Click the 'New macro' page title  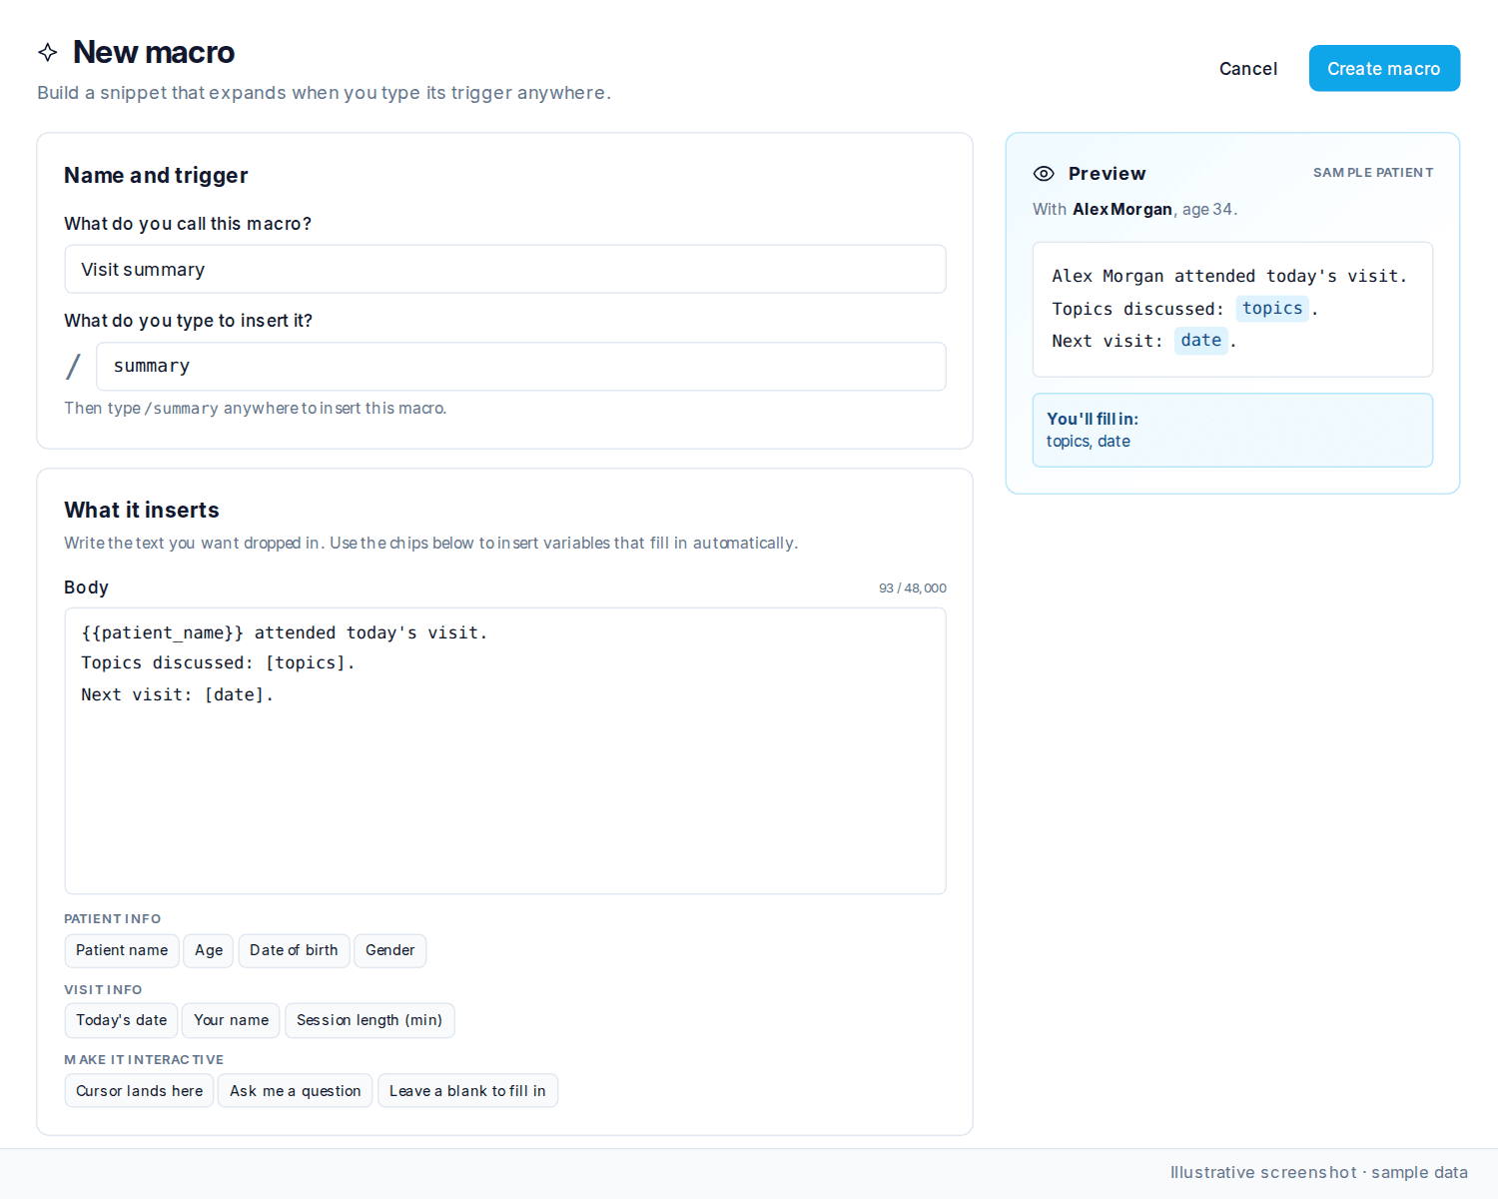click(x=154, y=52)
